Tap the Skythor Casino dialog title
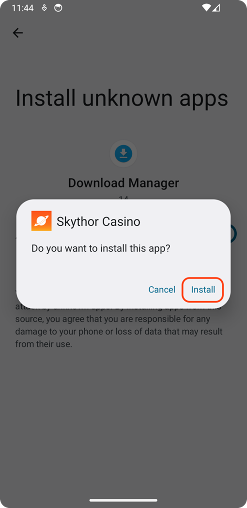This screenshot has width=247, height=508. click(x=98, y=222)
